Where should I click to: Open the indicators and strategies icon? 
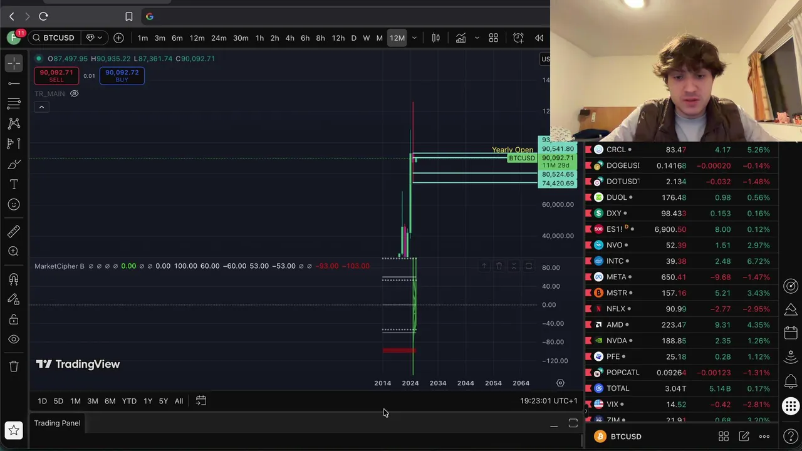461,38
